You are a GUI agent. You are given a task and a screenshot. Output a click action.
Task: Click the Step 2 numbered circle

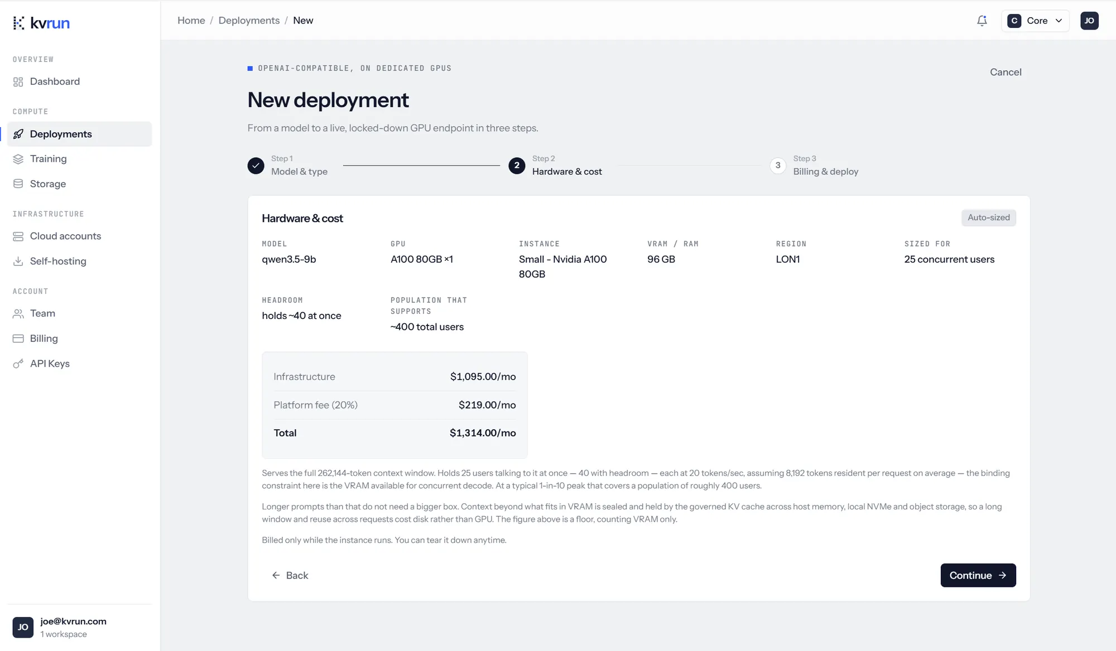(517, 166)
